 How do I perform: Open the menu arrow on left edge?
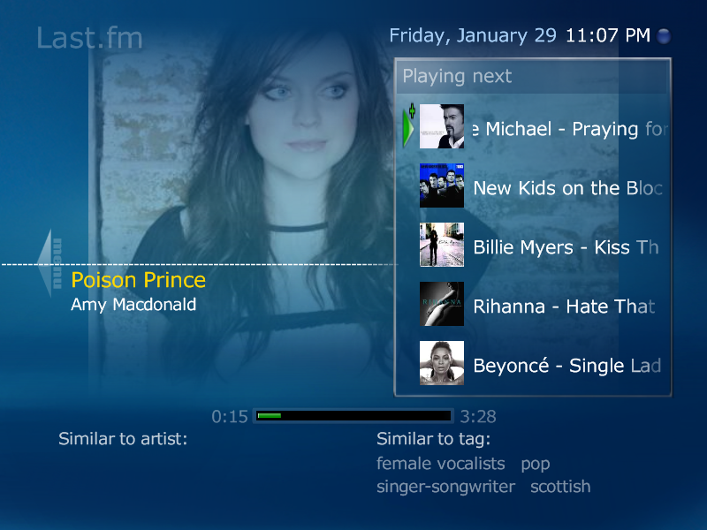tap(49, 263)
